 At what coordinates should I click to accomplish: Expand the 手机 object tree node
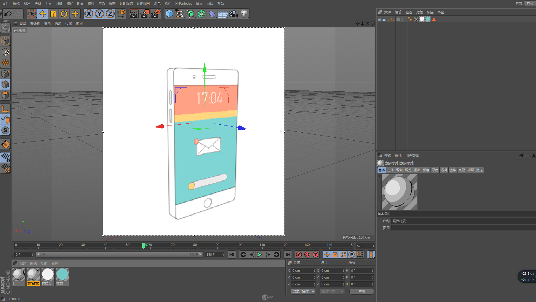click(x=379, y=19)
